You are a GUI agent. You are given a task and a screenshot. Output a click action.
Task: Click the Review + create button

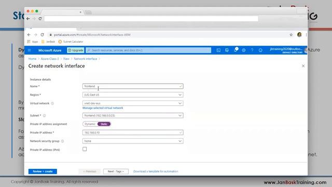[43, 171]
